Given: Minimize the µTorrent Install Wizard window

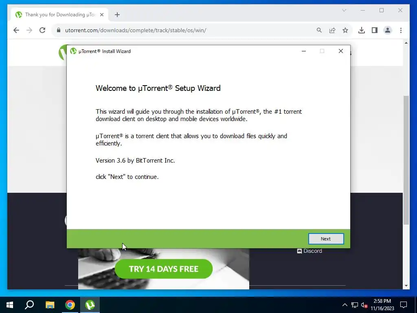Looking at the screenshot, I should [x=304, y=51].
